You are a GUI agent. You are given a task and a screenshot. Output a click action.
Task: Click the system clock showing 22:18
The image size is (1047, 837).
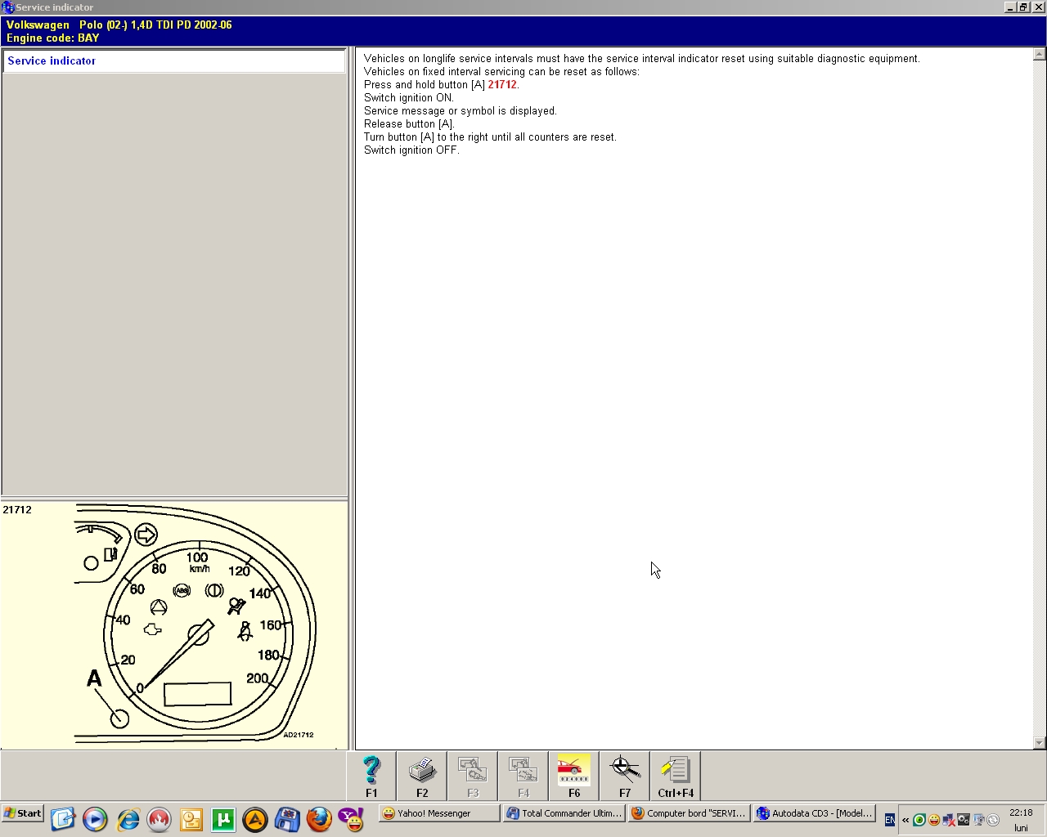[x=1021, y=813]
